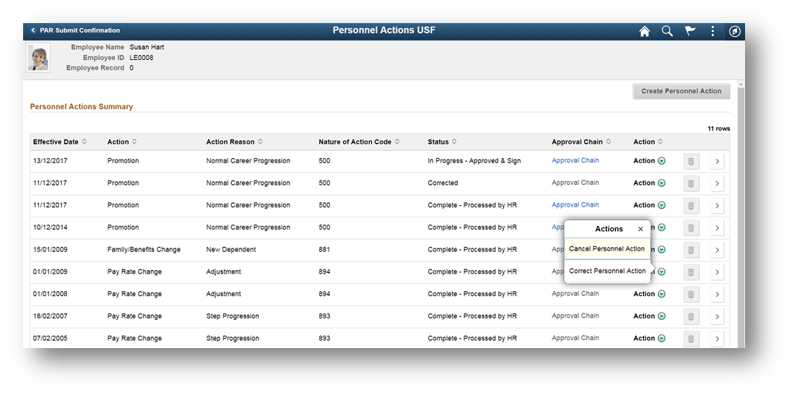Go back to PAR Submit Confirmation
Image resolution: width=792 pixels, height=395 pixels.
point(75,30)
